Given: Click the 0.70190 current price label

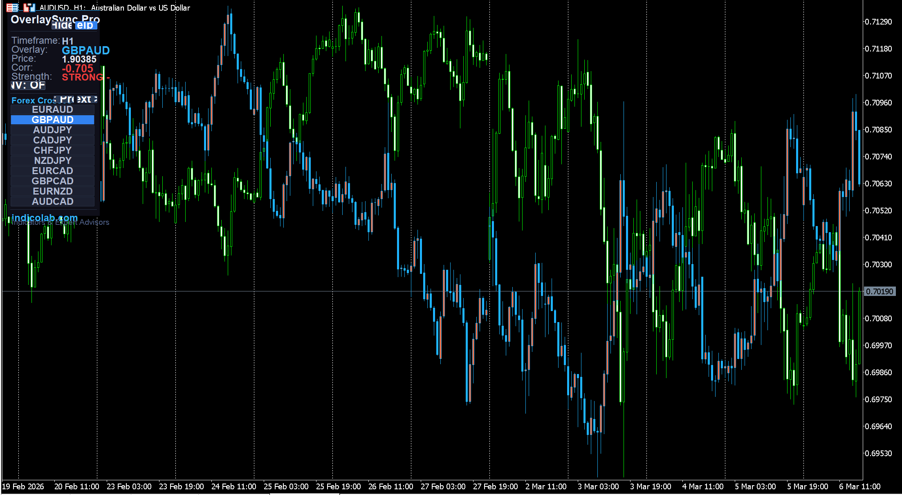Looking at the screenshot, I should click(x=880, y=291).
